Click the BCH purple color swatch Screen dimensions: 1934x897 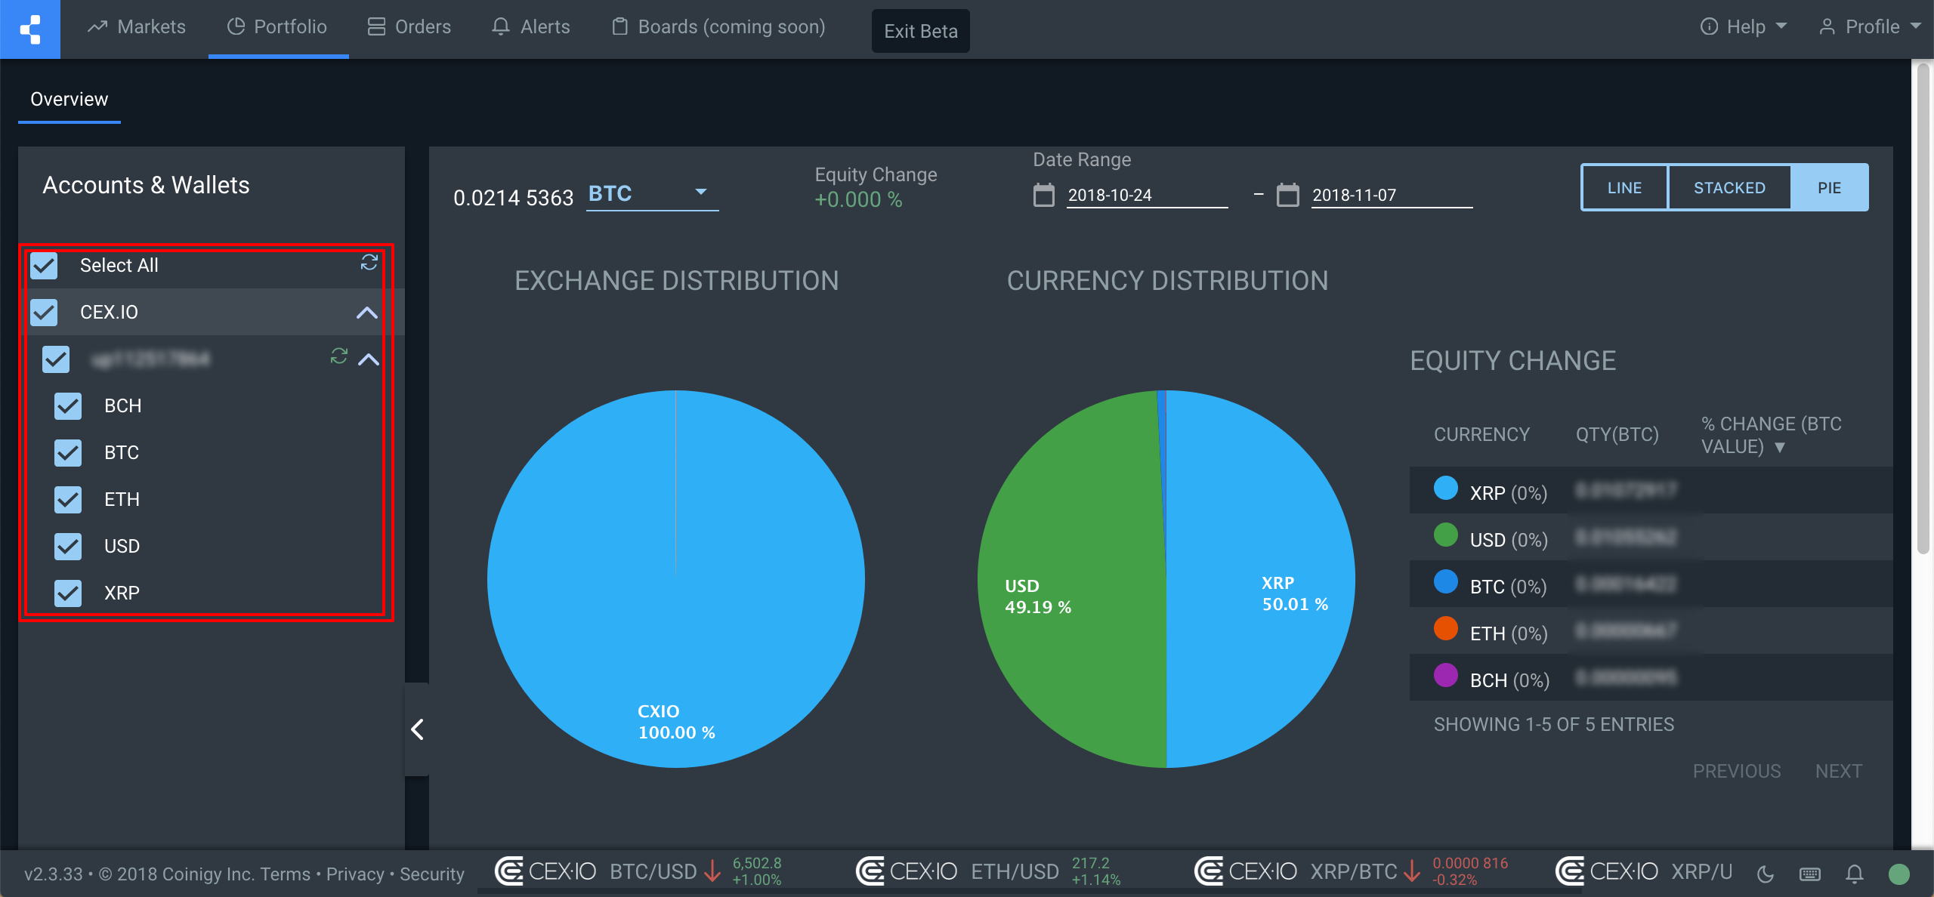tap(1446, 676)
